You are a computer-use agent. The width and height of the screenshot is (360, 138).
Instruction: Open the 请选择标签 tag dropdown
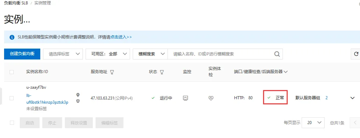point(63,54)
